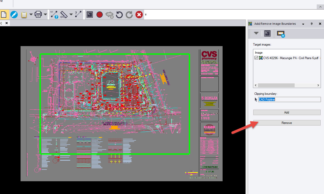Click the clipboard paste icon

(x=24, y=15)
